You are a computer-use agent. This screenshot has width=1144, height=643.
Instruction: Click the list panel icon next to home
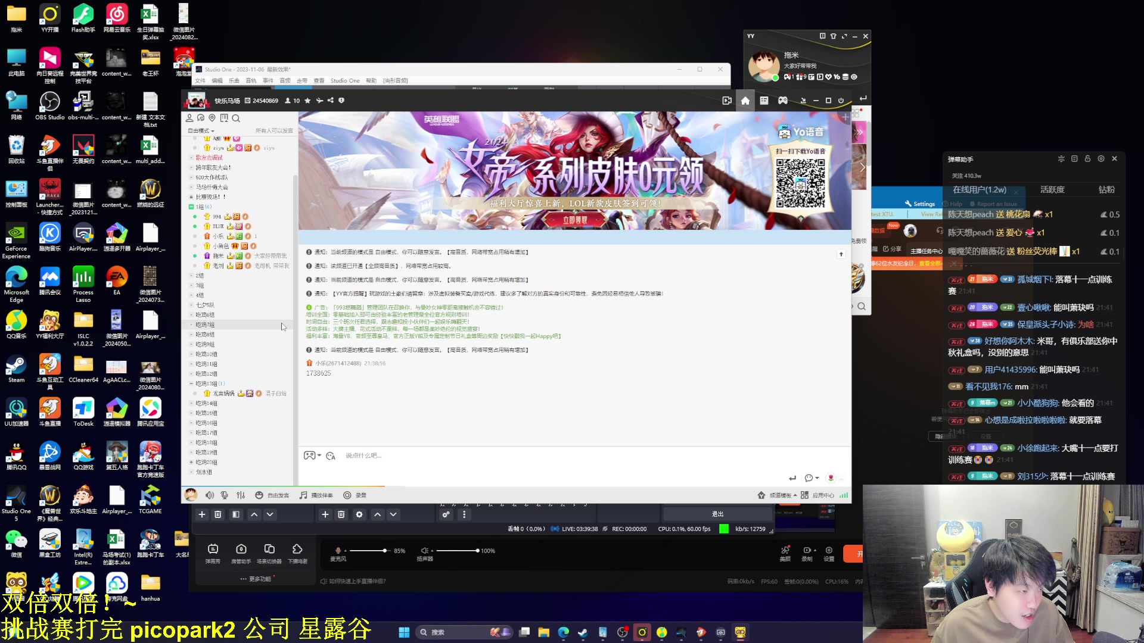[764, 101]
